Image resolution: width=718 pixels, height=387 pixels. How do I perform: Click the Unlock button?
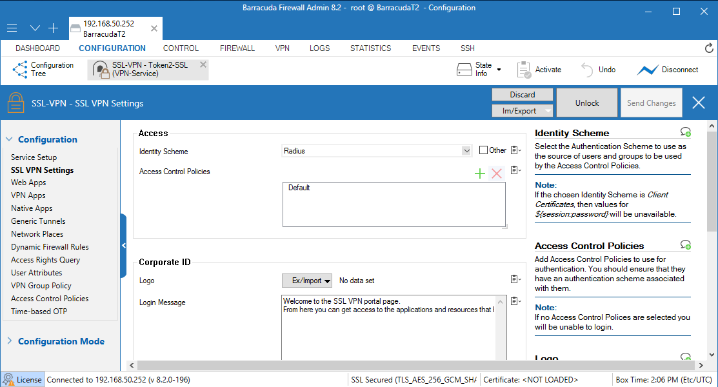click(x=586, y=103)
